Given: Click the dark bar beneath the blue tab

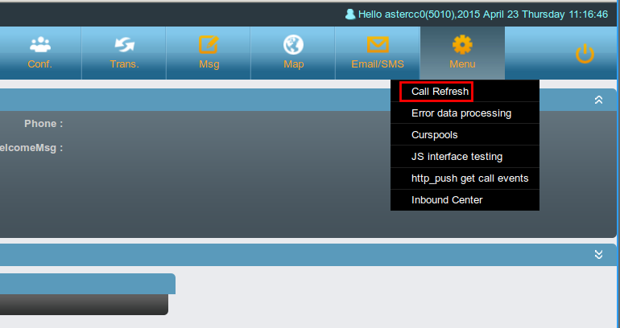Looking at the screenshot, I should [84, 305].
